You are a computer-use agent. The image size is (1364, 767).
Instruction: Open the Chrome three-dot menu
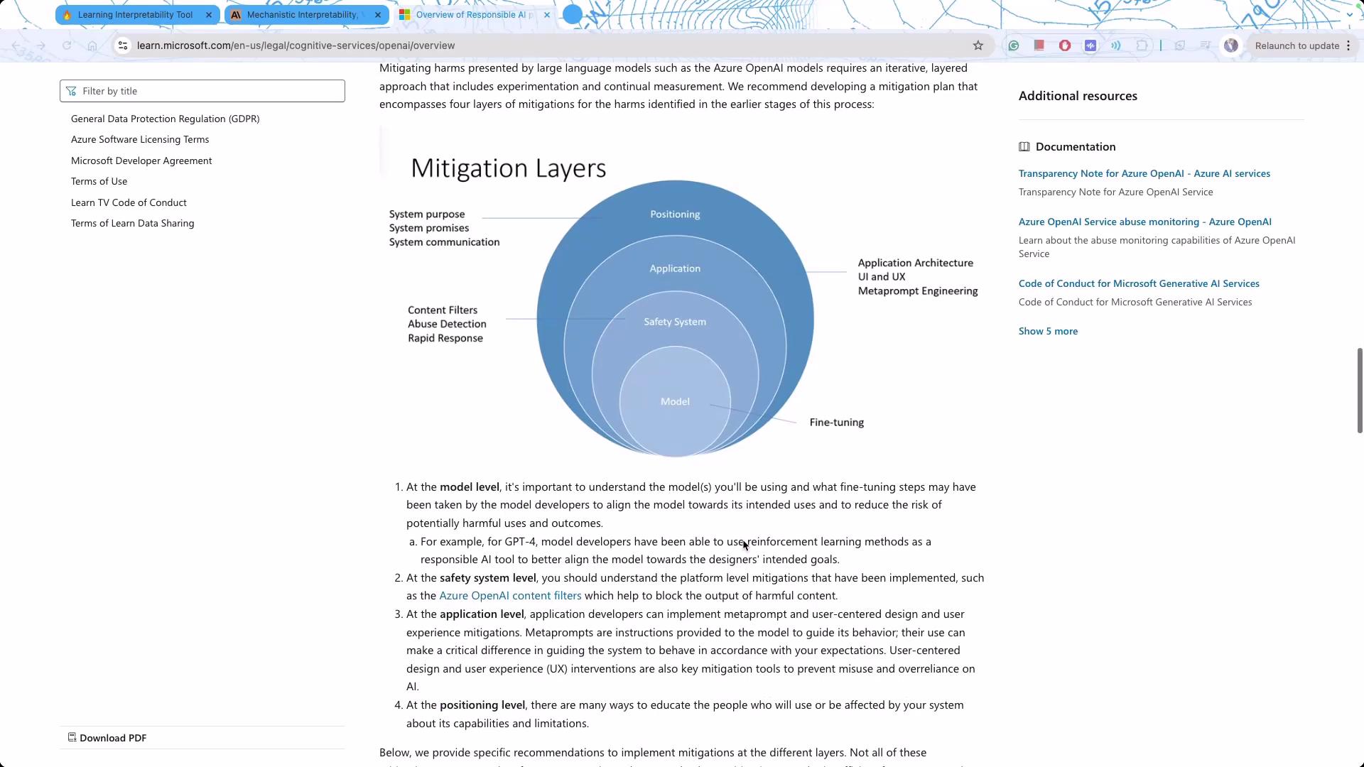[1348, 45]
